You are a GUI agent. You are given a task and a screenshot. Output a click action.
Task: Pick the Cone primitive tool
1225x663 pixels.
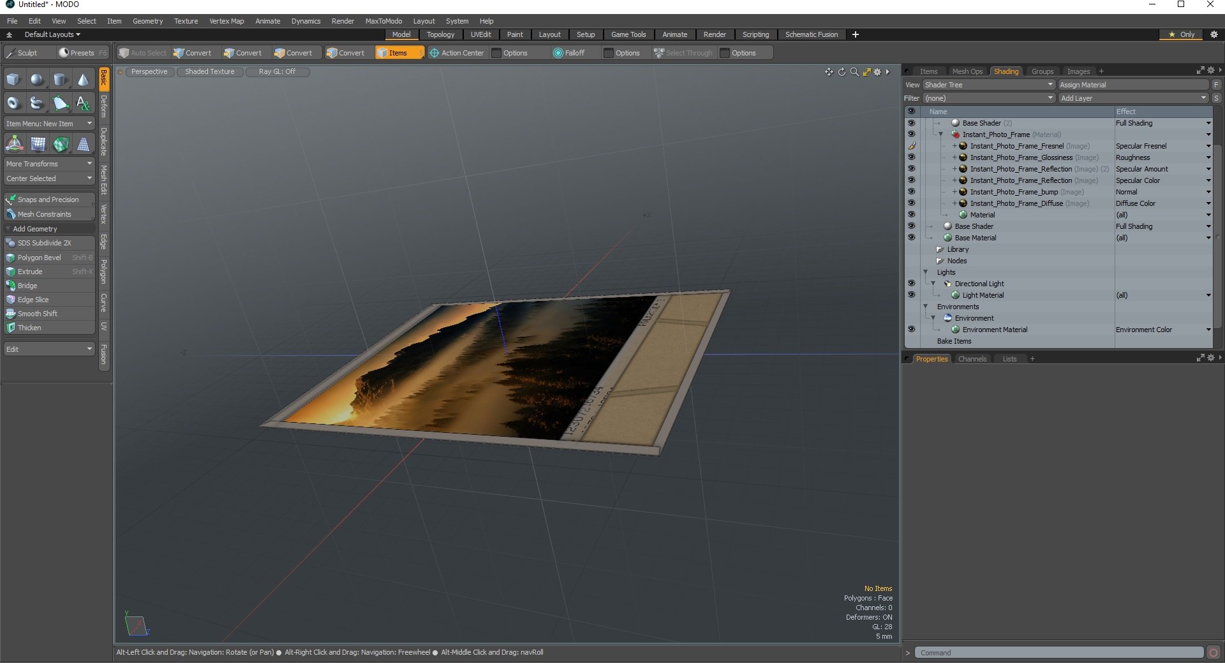[83, 80]
